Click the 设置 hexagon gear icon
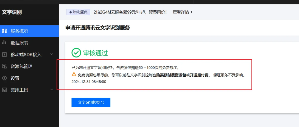299x127 pixels. coord(4,78)
